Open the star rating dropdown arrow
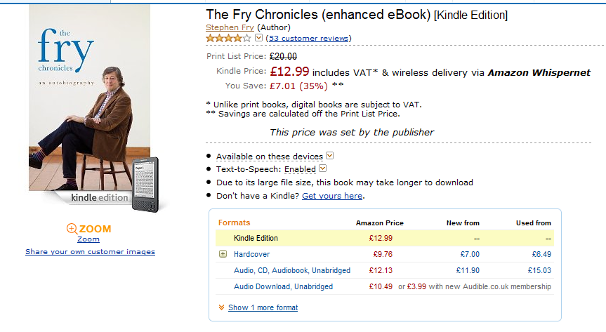This screenshot has width=606, height=332. (258, 38)
